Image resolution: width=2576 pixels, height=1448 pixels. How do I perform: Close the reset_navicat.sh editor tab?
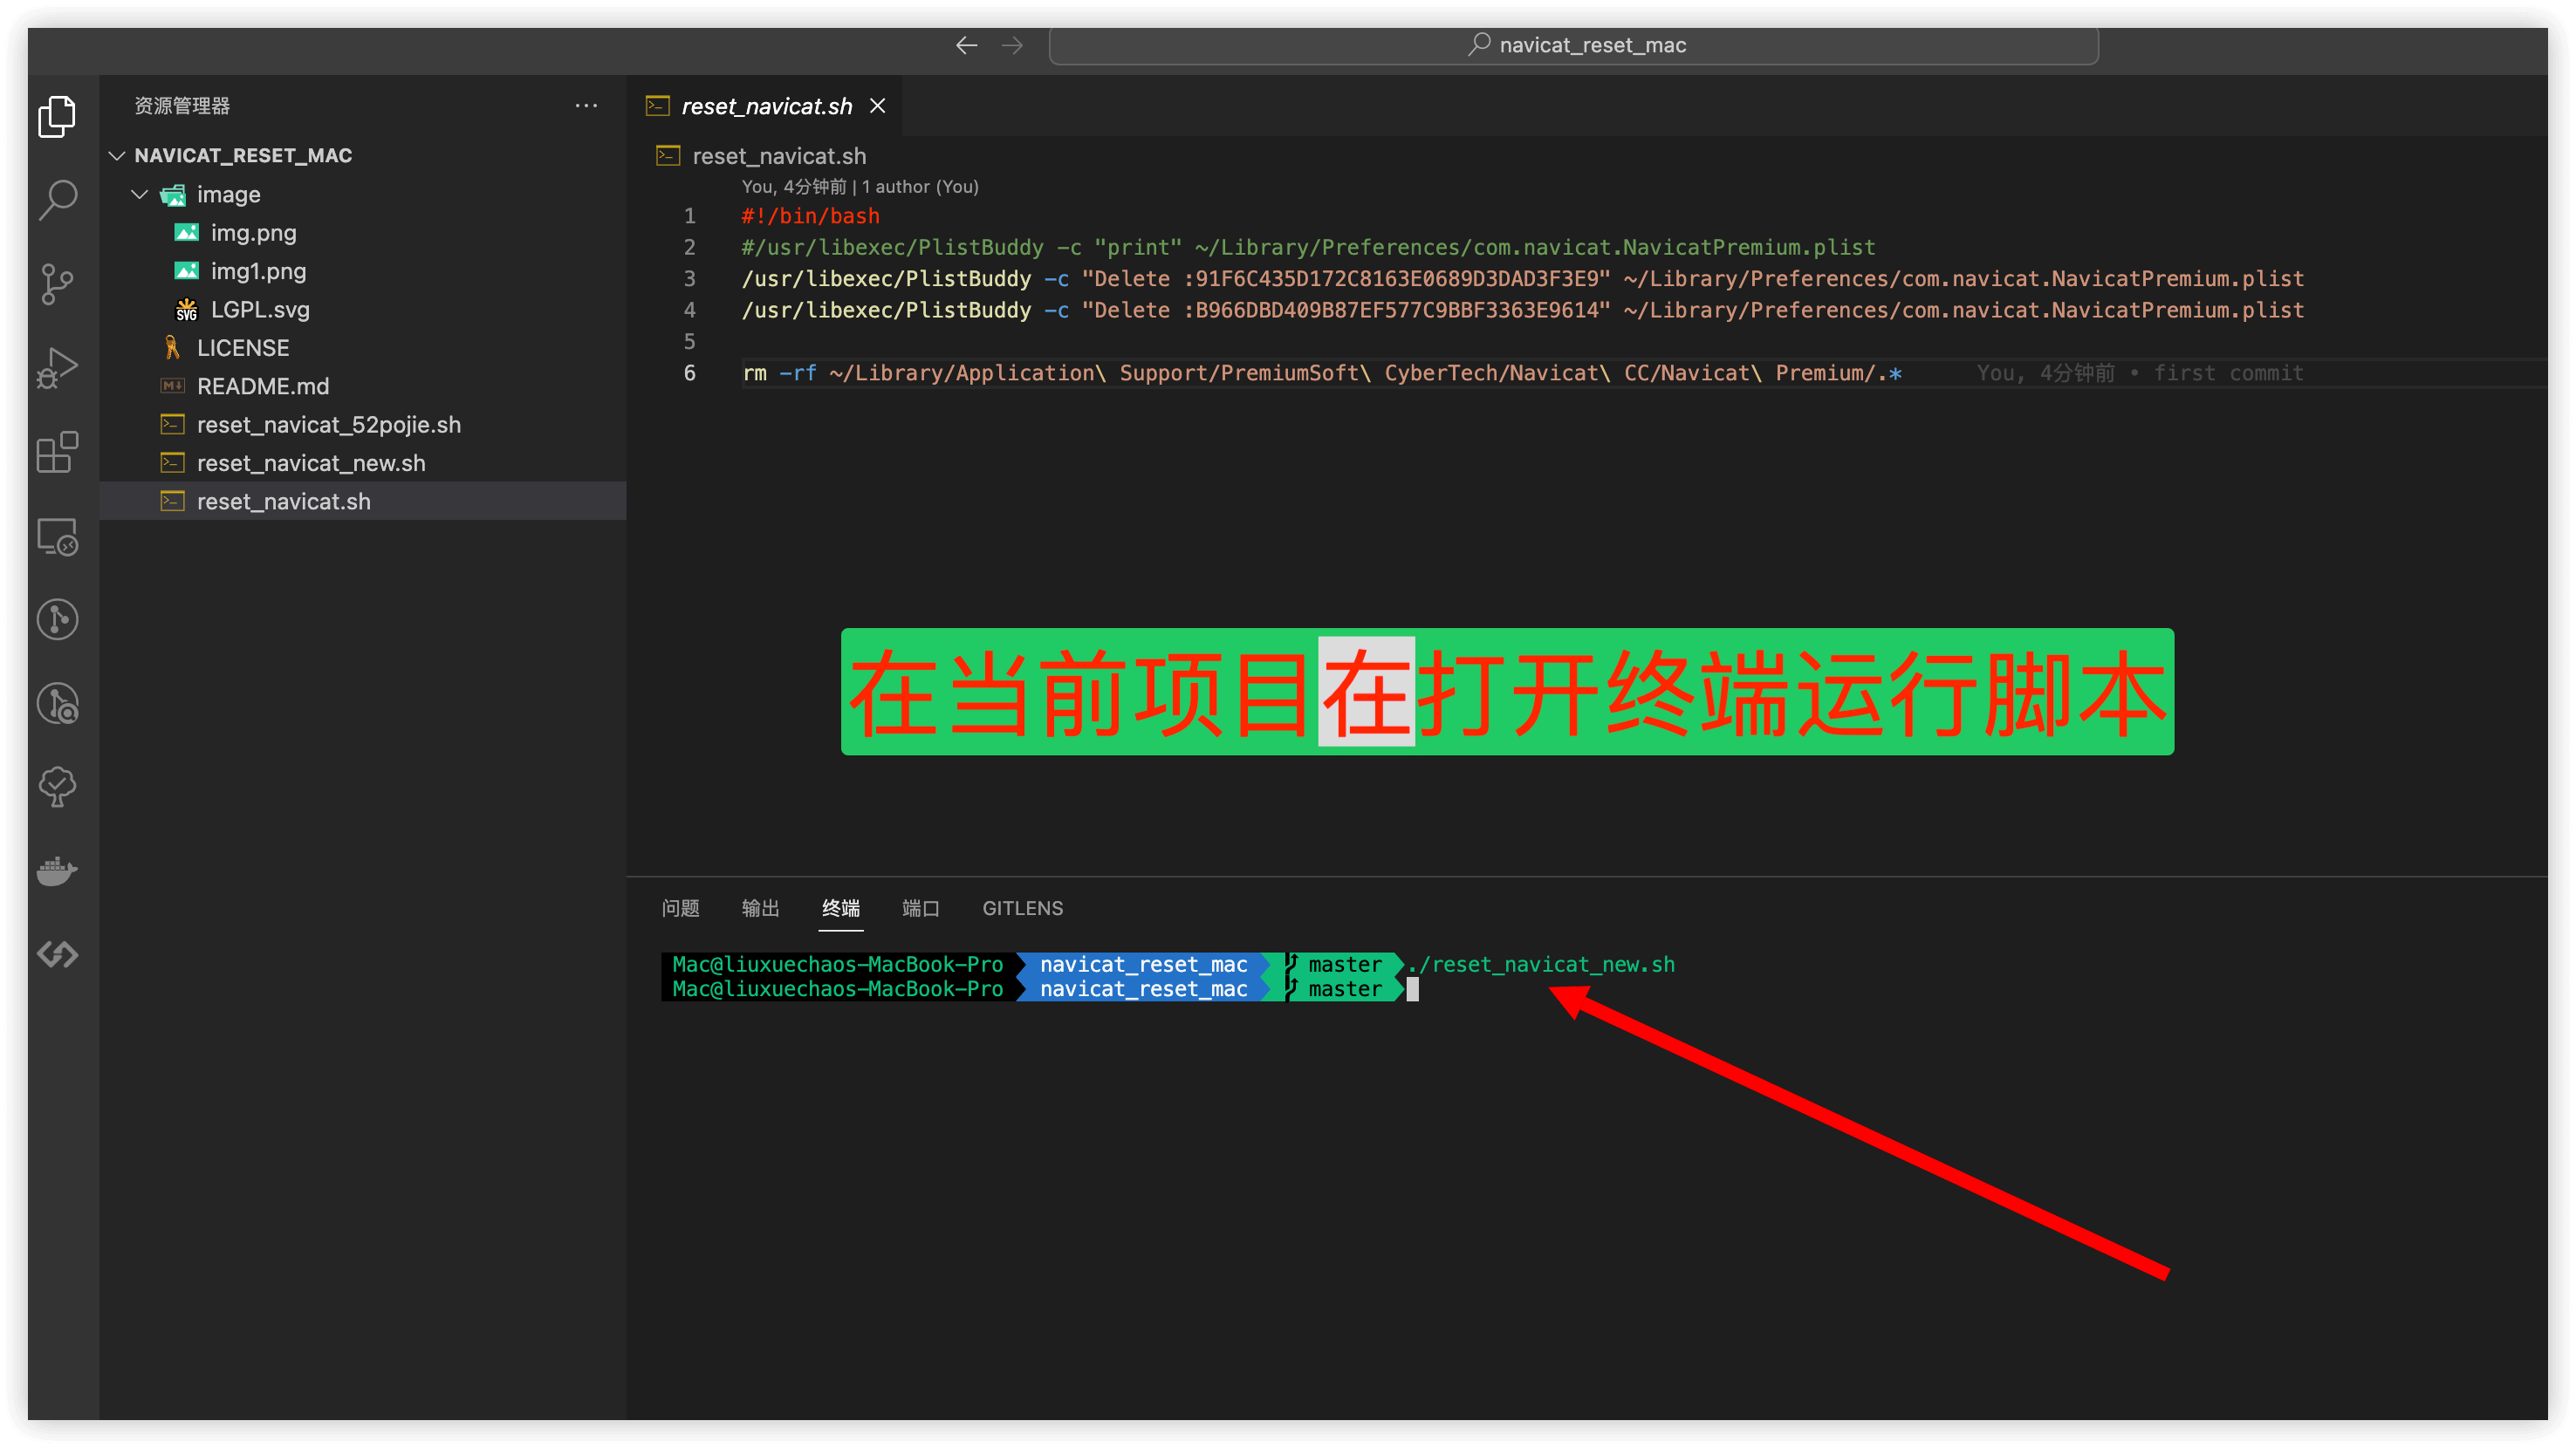(x=877, y=106)
